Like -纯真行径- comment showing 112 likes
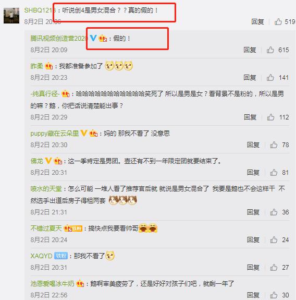Viewport: 296px width, 300px height. click(x=271, y=117)
